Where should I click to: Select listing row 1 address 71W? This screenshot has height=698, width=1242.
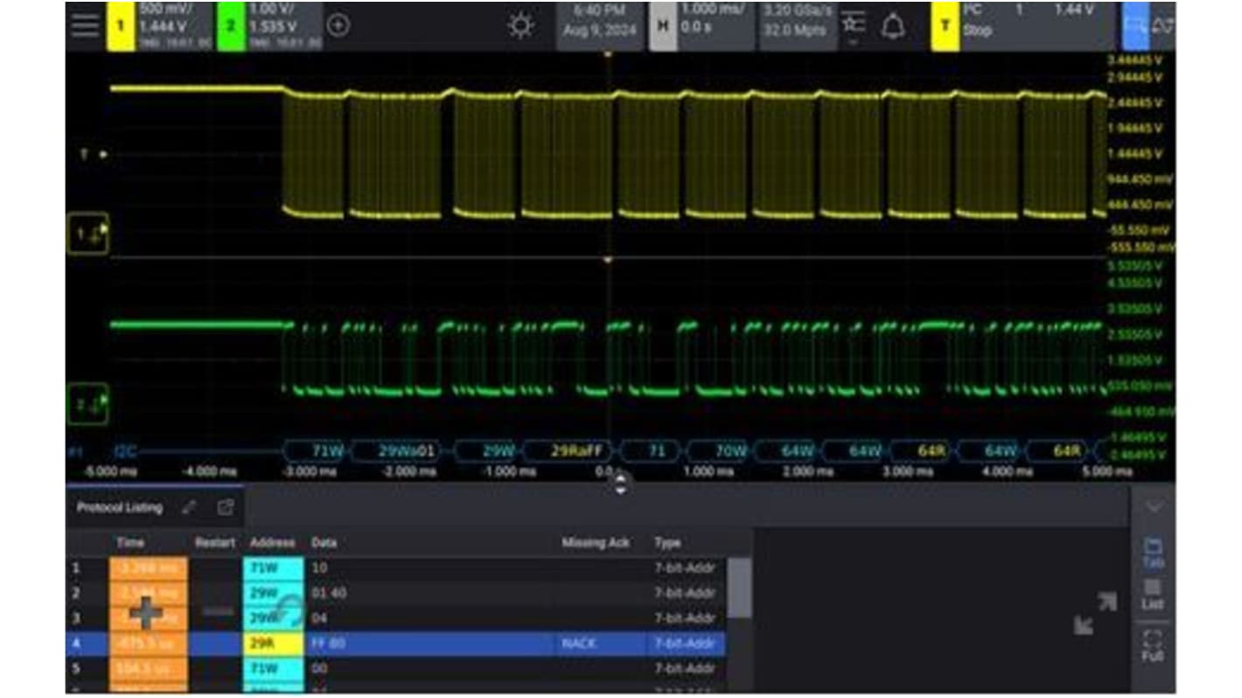tap(273, 569)
